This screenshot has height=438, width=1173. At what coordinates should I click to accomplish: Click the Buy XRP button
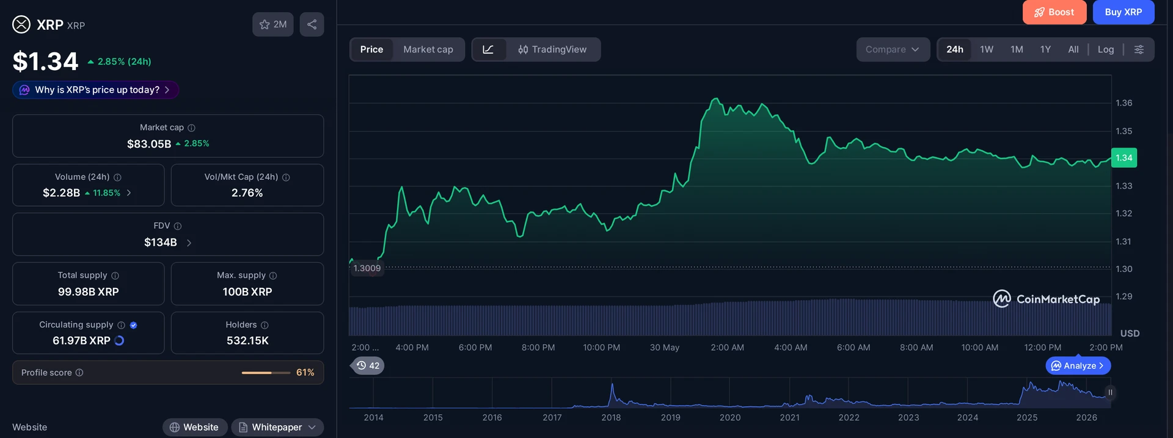(x=1123, y=12)
